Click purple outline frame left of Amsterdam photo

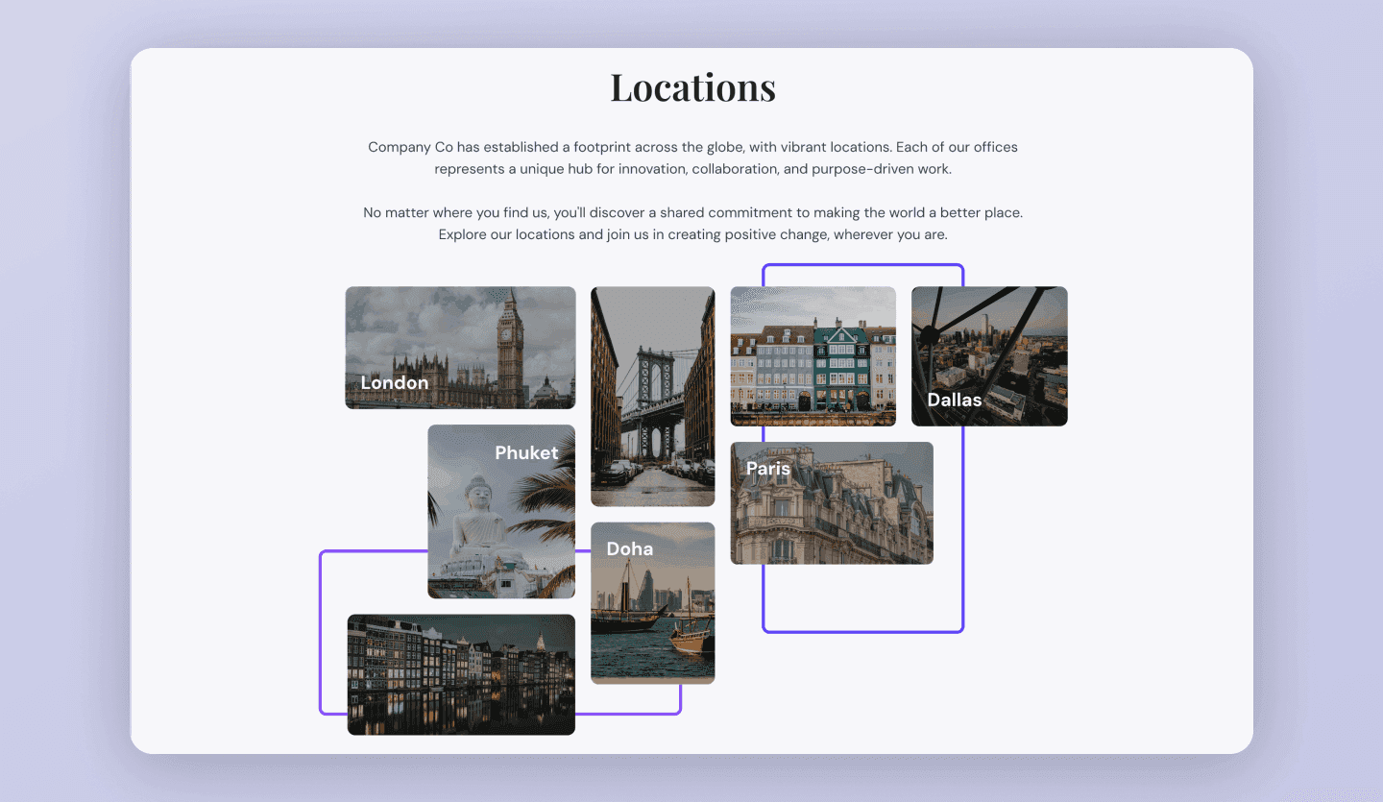321,634
